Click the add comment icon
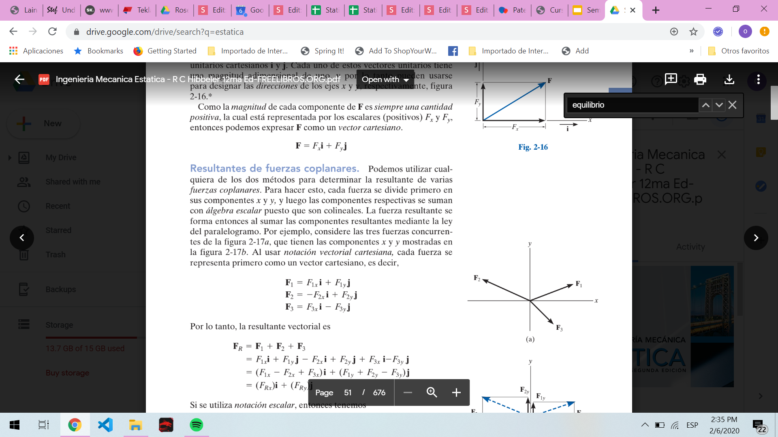Image resolution: width=778 pixels, height=437 pixels. [x=671, y=79]
